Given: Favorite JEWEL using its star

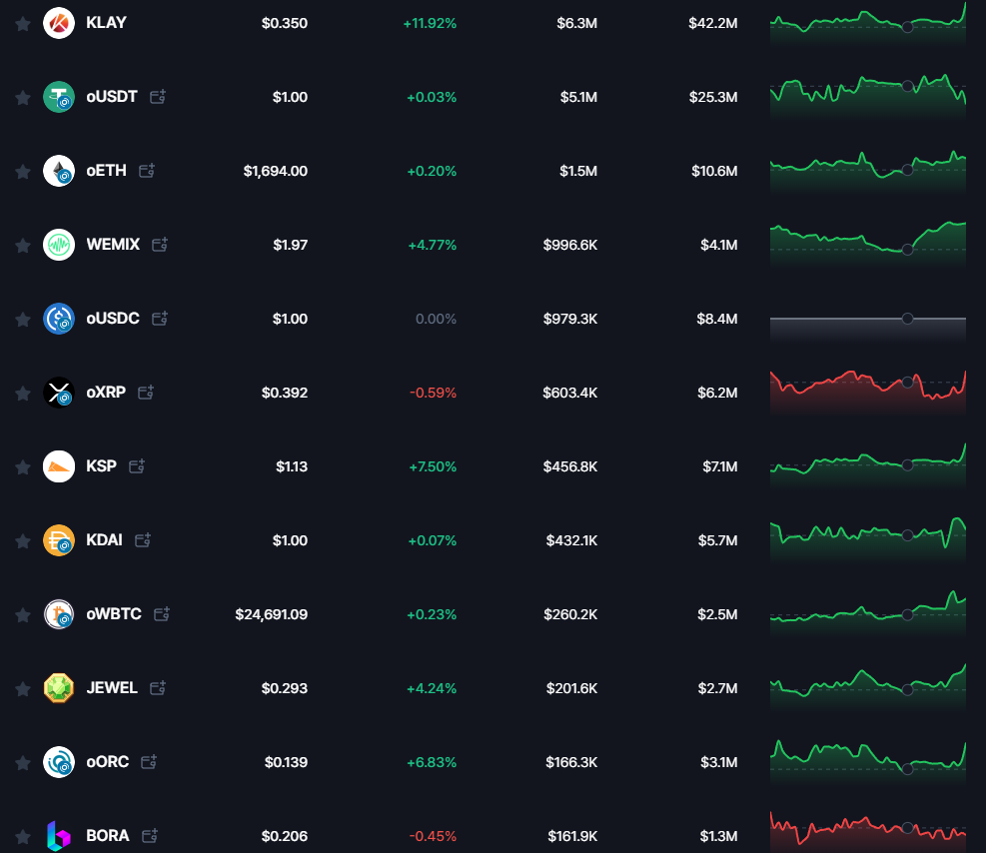Looking at the screenshot, I should point(23,689).
